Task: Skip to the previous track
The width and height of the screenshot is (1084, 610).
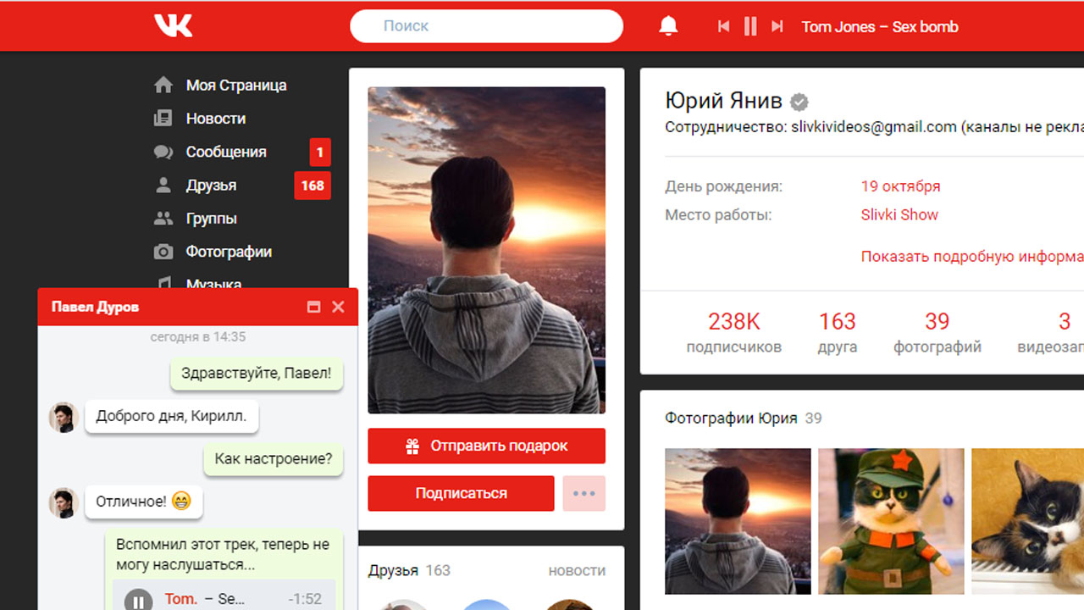Action: (722, 26)
